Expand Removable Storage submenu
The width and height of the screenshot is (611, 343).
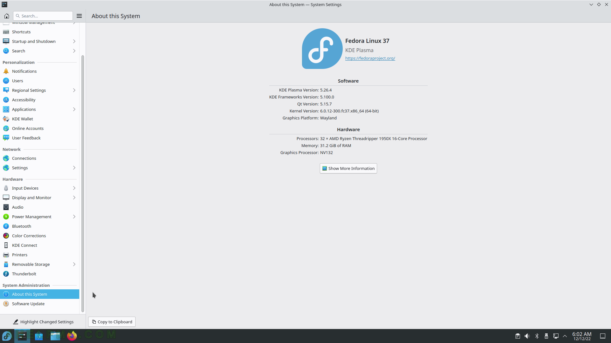(x=74, y=264)
